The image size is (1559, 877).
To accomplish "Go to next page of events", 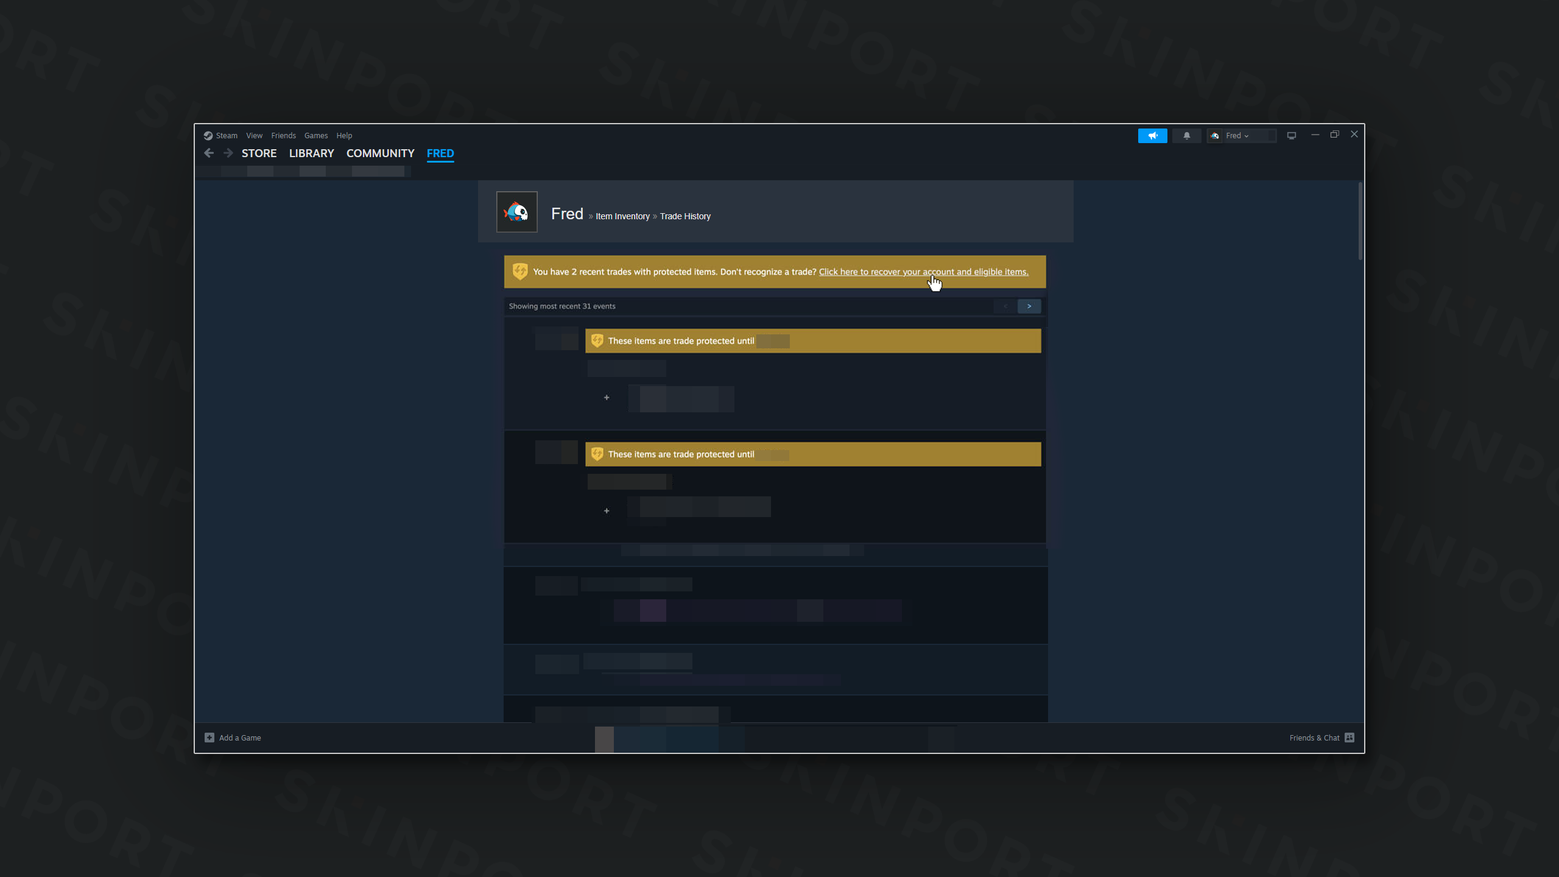I will coord(1029,306).
